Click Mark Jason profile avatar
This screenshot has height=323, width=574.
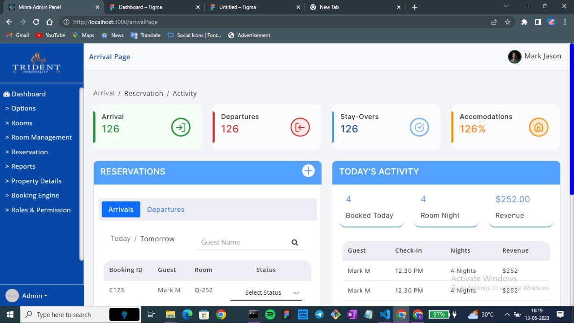(514, 57)
